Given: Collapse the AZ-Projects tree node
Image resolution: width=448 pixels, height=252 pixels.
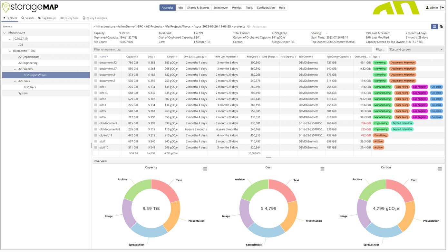Looking at the screenshot, I should point(15,69).
